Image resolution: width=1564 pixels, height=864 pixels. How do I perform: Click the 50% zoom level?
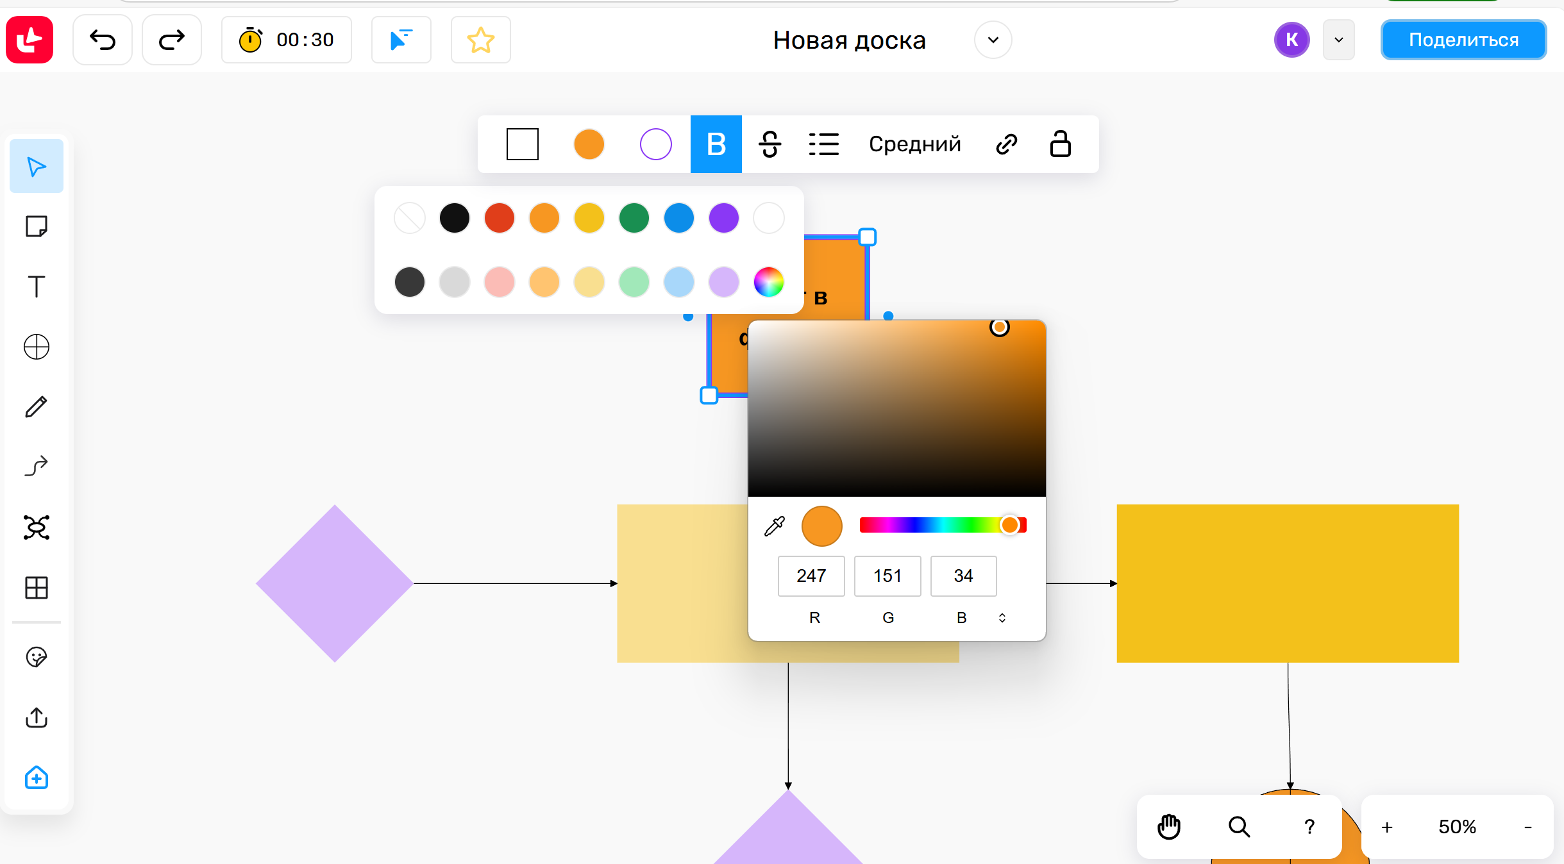coord(1458,827)
